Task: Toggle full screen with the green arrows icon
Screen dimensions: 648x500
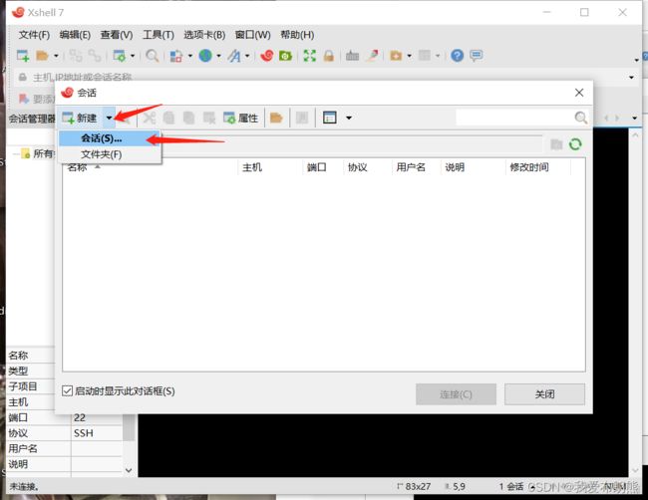Action: [x=309, y=56]
